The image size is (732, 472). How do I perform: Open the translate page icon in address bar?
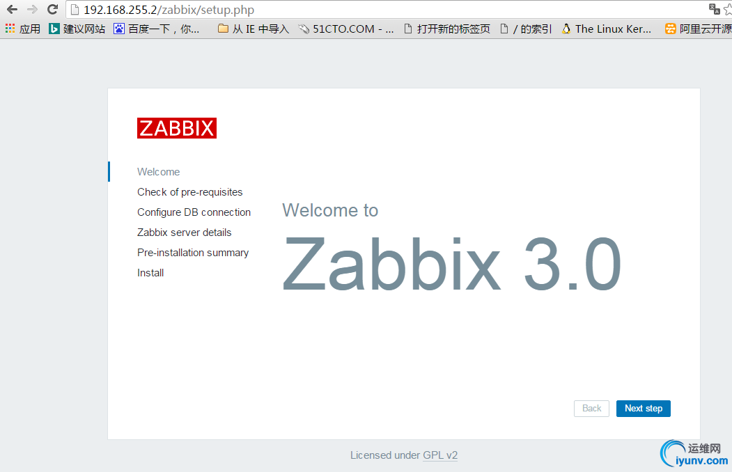(x=715, y=9)
